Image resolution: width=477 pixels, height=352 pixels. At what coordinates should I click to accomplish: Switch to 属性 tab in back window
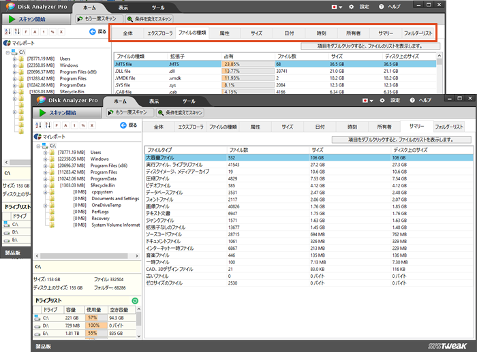point(224,33)
